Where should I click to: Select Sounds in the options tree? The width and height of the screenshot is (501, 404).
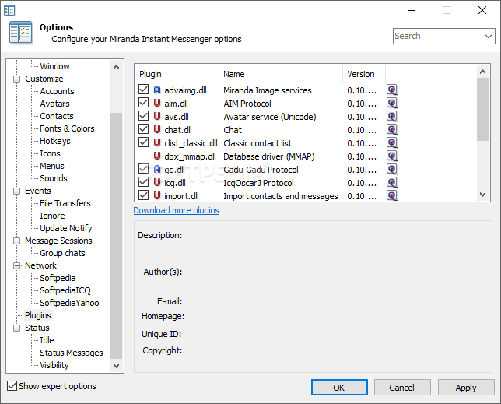tap(54, 178)
